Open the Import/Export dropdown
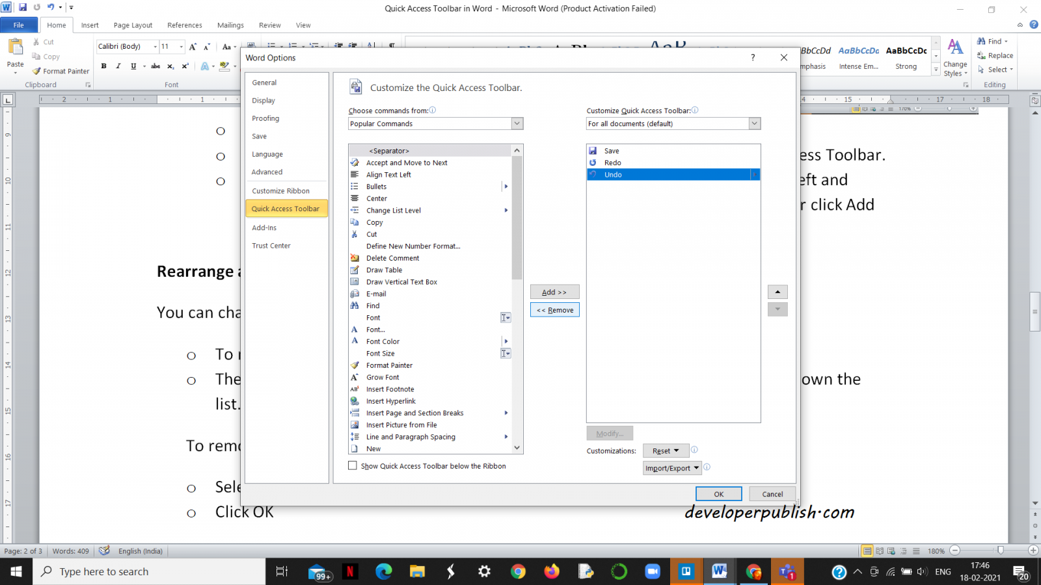 [x=671, y=468]
